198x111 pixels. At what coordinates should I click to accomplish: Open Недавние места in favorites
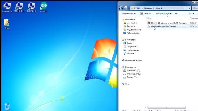(134, 30)
